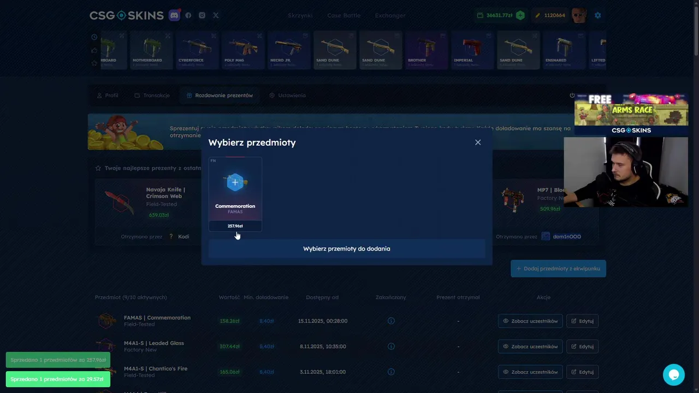The height and width of the screenshot is (393, 699).
Task: Click the FREE Arms Race banner
Action: (631, 114)
